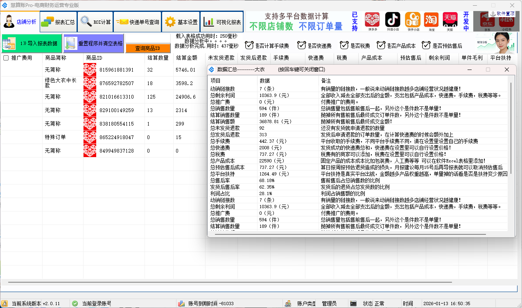Toggle 是否快递费 checkbox
This screenshot has width=522, height=308.
(302, 45)
